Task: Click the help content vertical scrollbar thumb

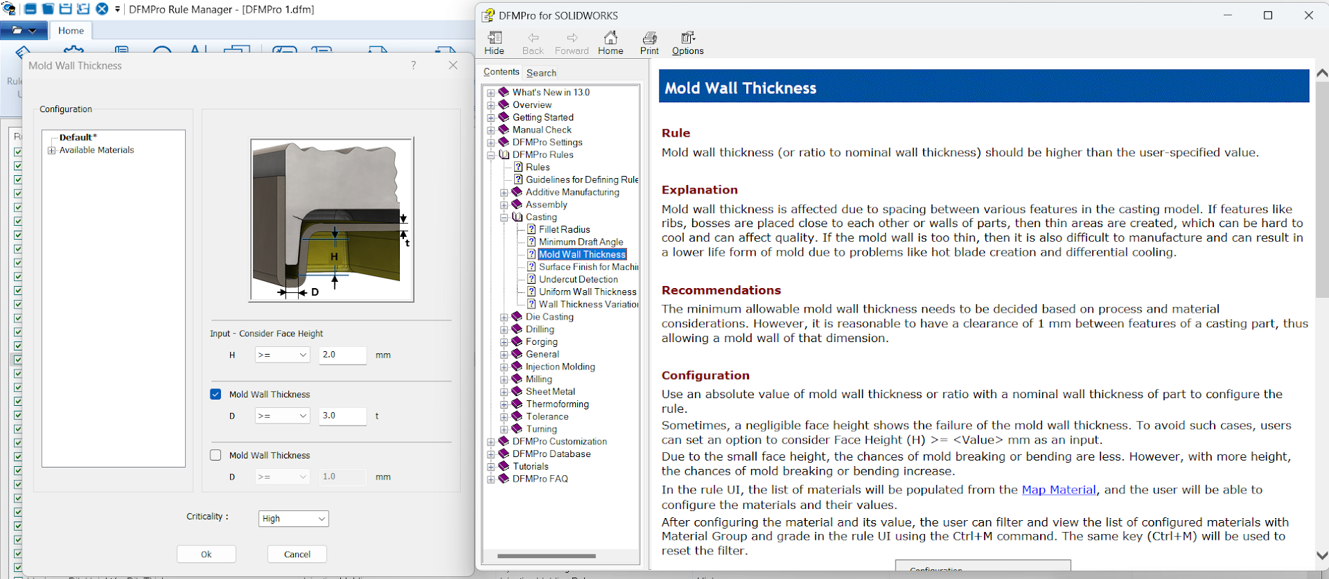Action: click(x=1321, y=189)
